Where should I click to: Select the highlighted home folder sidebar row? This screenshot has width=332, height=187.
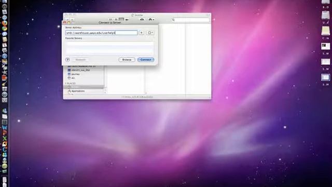click(84, 87)
